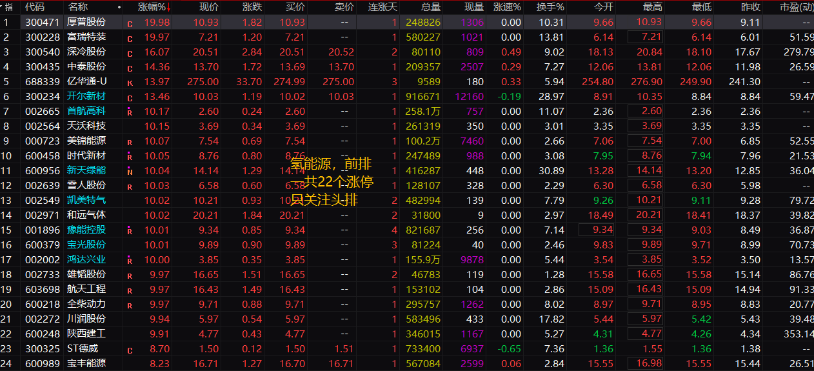This screenshot has width=814, height=371.
Task: Click the K marker beside 亿华通-U
Action: click(130, 83)
